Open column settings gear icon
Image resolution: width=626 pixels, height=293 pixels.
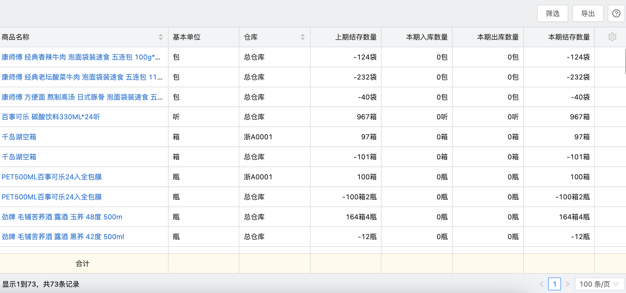612,37
